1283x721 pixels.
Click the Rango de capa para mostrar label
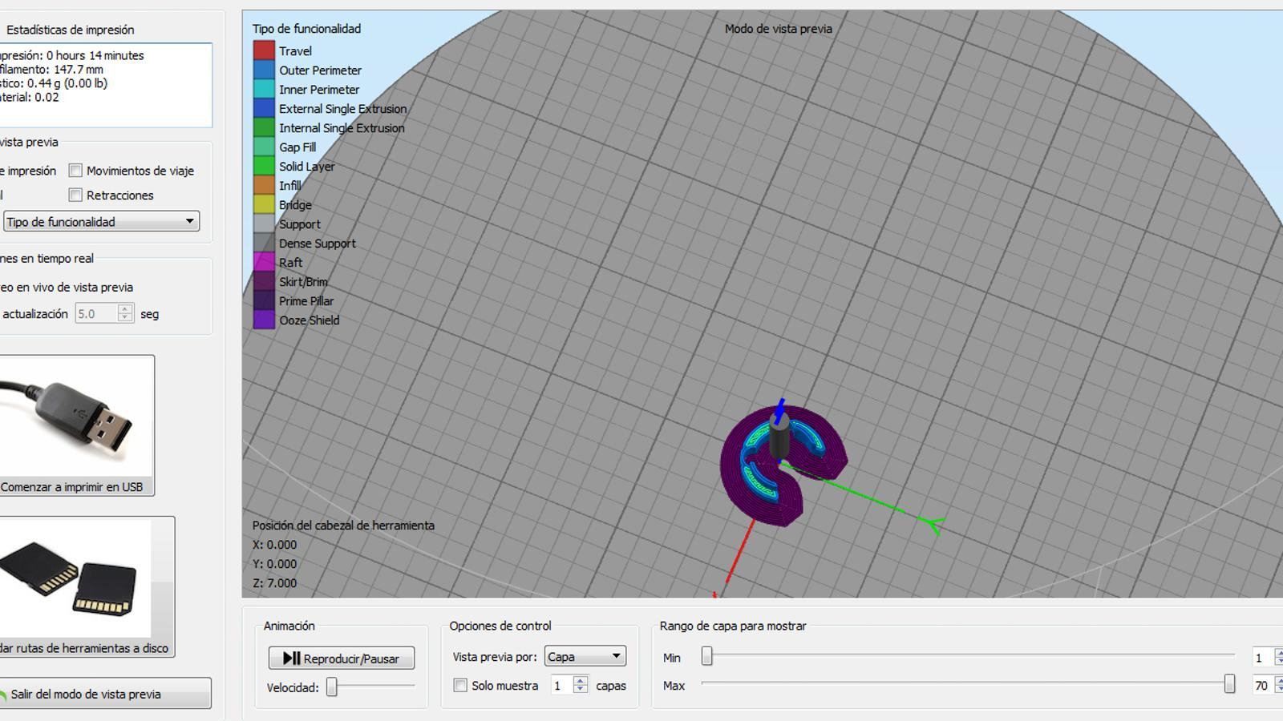(x=733, y=626)
